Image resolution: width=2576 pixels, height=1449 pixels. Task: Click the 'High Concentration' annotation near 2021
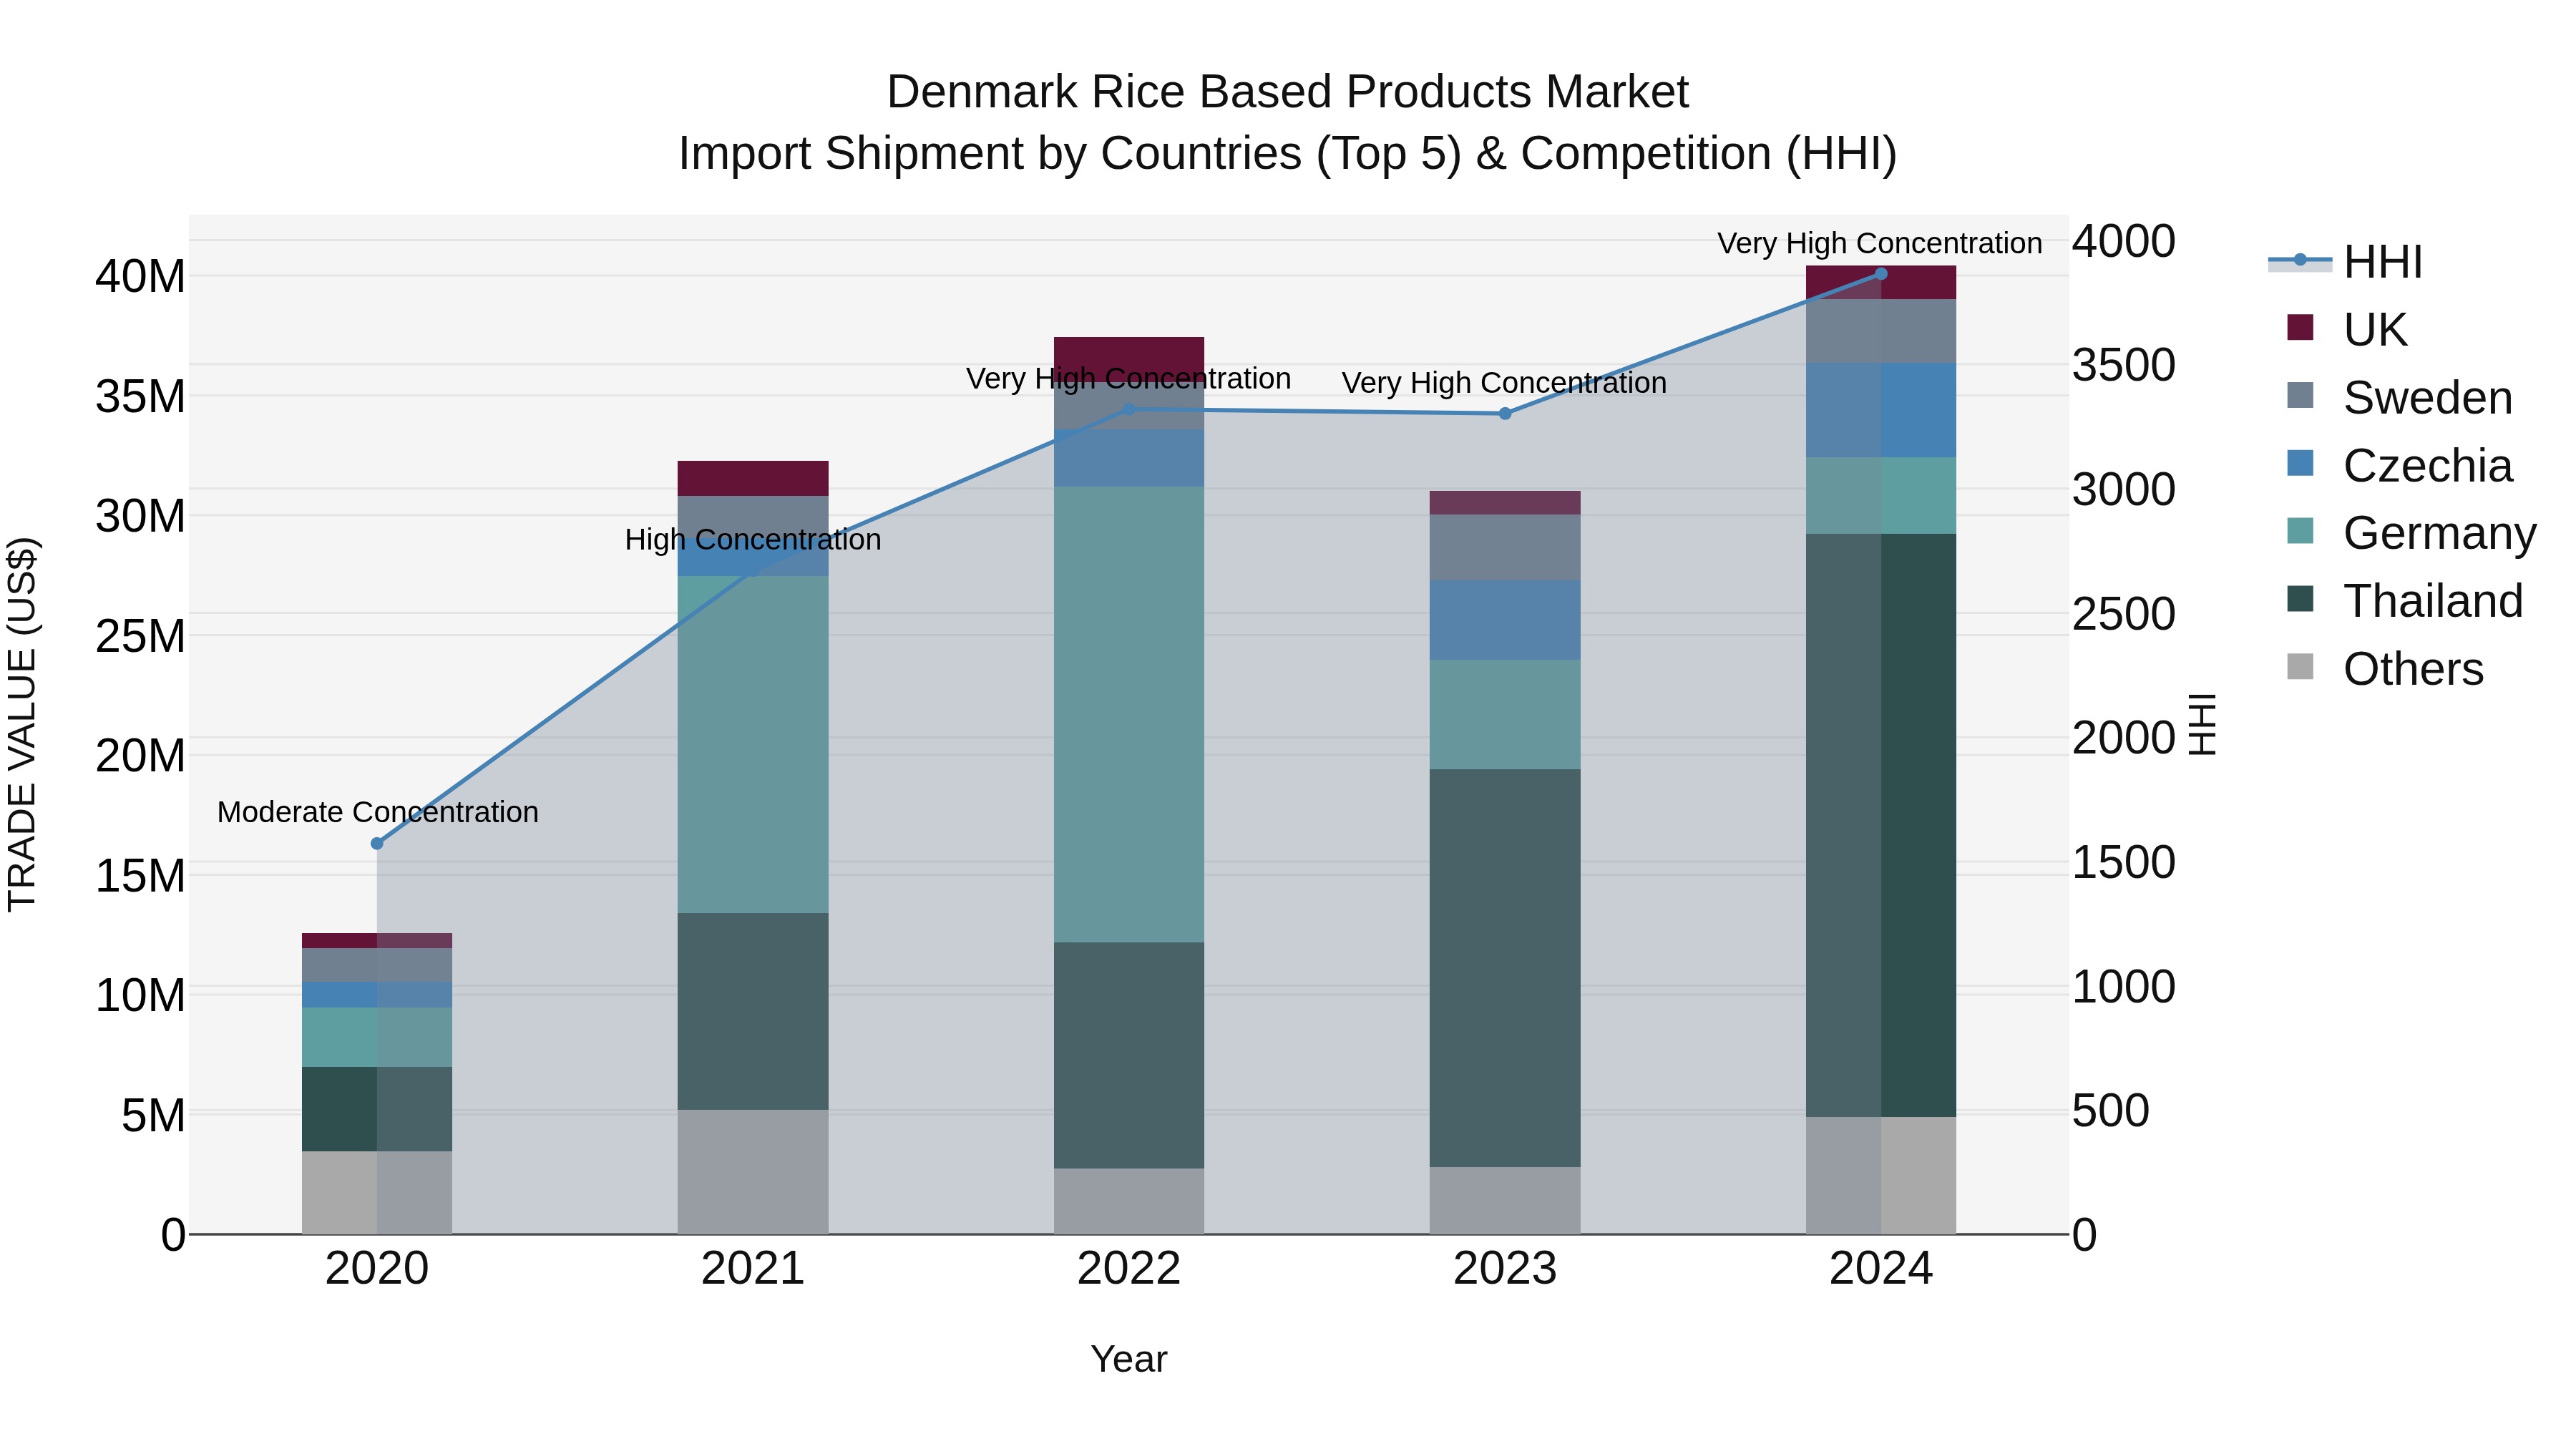coord(753,540)
